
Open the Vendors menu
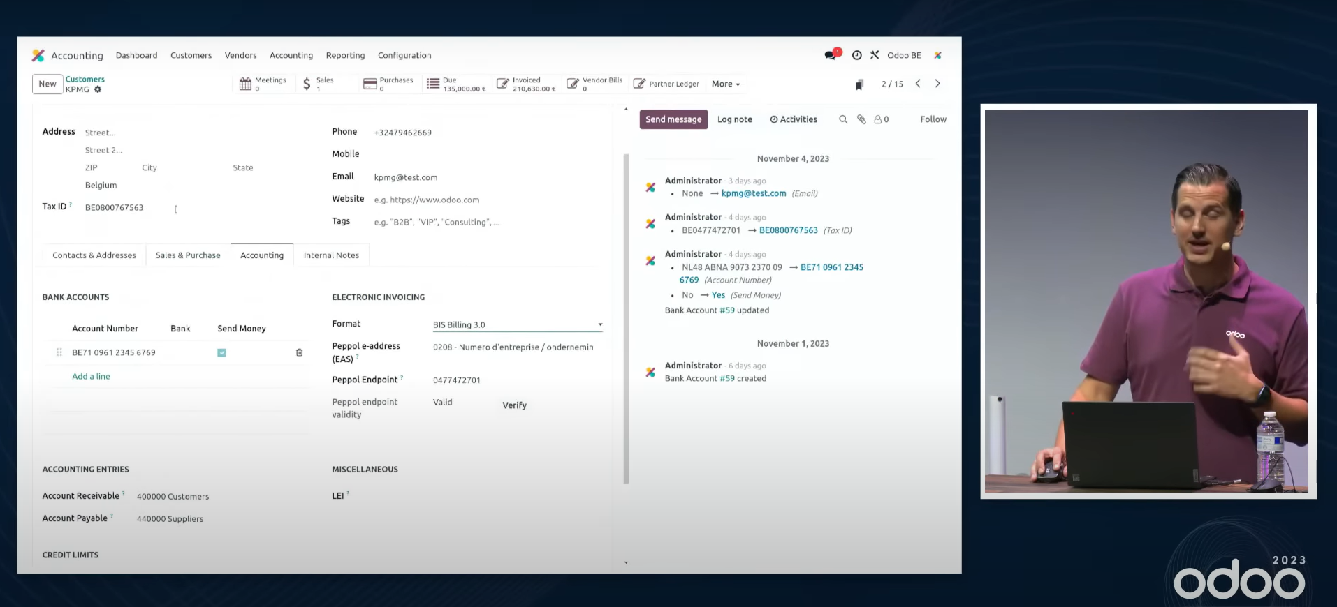pyautogui.click(x=240, y=55)
